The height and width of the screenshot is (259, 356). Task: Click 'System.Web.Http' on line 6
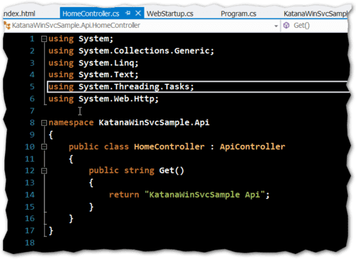(116, 98)
